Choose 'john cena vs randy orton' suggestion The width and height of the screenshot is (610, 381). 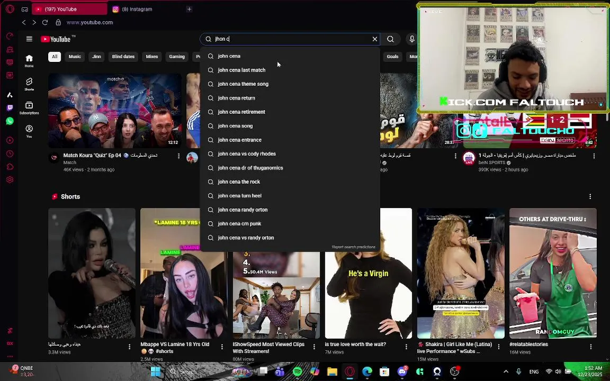pyautogui.click(x=290, y=238)
